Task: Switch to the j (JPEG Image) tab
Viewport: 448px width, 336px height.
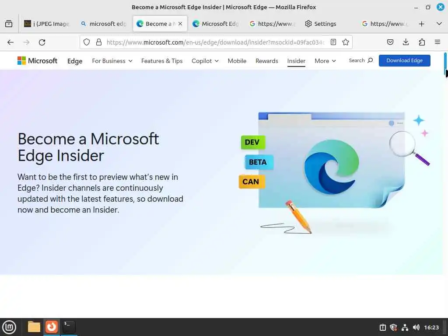Action: pyautogui.click(x=47, y=24)
